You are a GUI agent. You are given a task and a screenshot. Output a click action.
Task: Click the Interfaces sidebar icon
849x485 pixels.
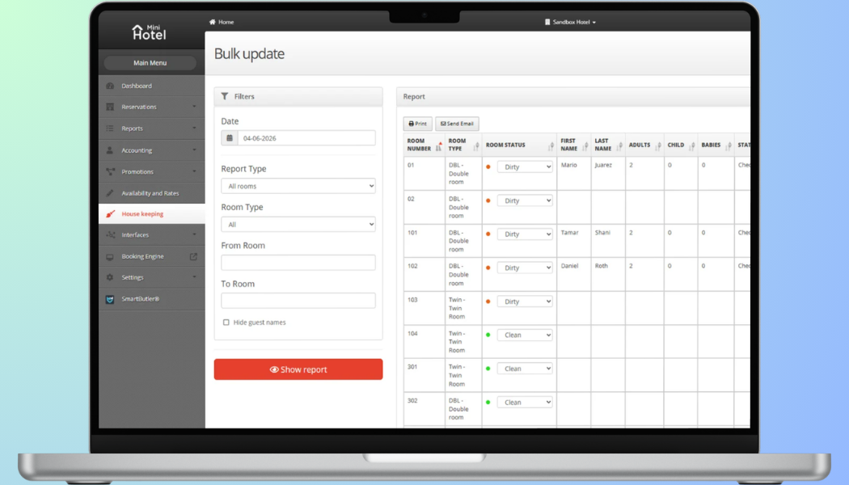pyautogui.click(x=110, y=235)
